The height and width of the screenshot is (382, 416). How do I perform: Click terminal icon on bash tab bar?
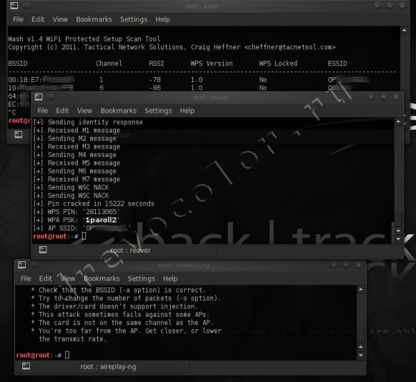pyautogui.click(x=18, y=135)
